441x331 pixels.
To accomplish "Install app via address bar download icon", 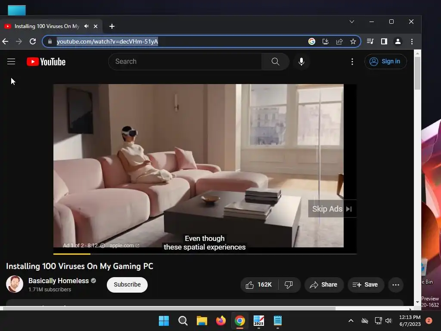I will (x=326, y=42).
